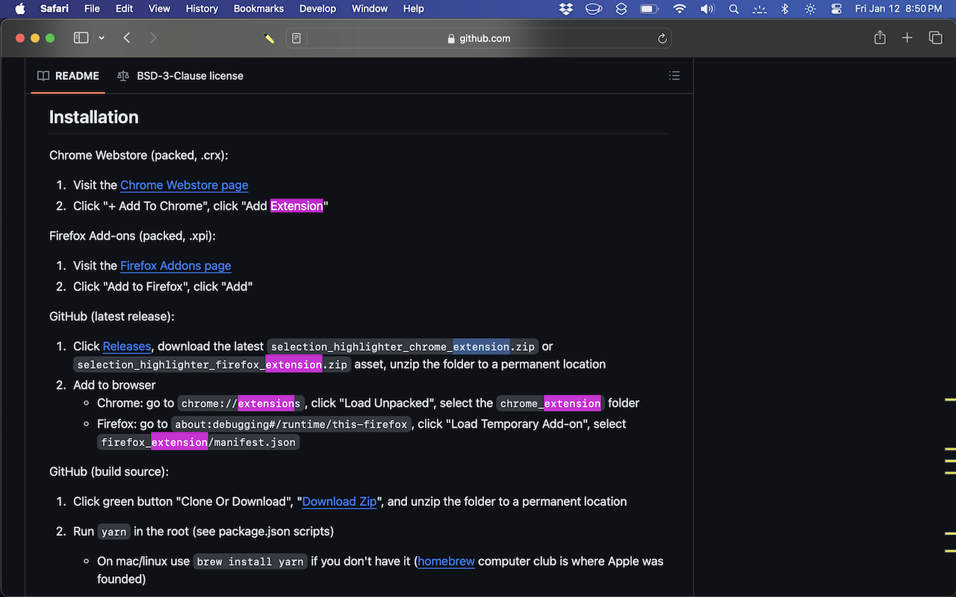Viewport: 956px width, 597px height.
Task: Open the History menu
Action: [202, 9]
